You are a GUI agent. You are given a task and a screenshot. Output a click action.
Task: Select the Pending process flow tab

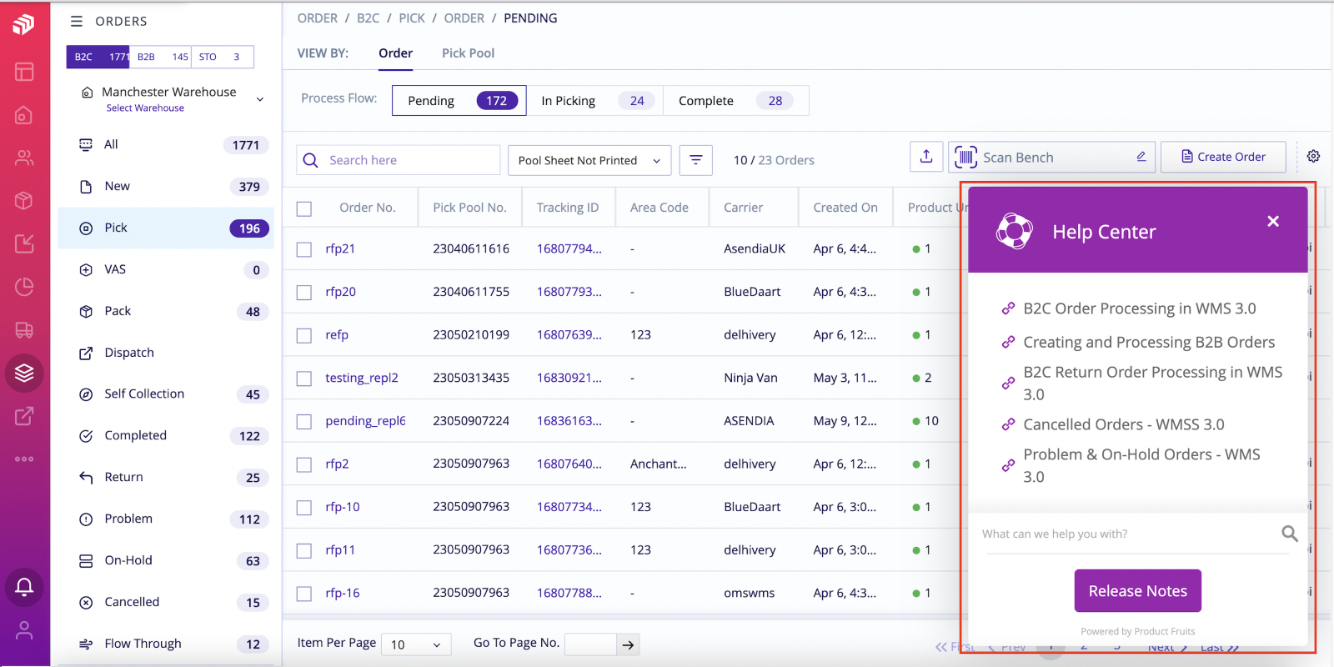[x=459, y=101]
